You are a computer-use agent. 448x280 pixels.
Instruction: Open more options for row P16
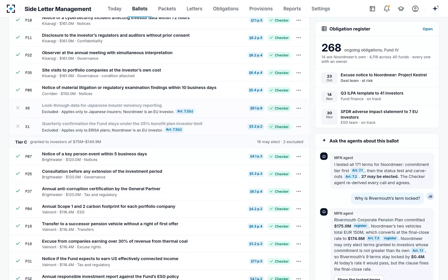pyautogui.click(x=299, y=226)
